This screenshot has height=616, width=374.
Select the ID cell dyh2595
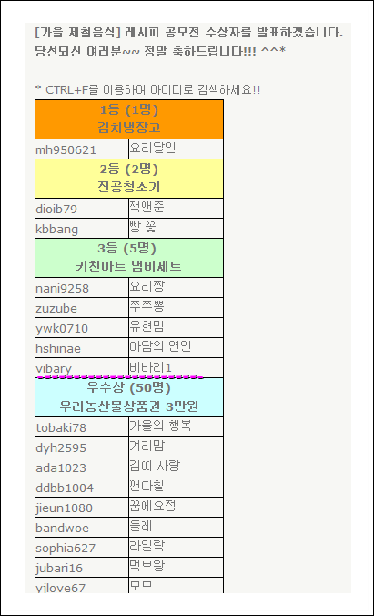(82, 447)
